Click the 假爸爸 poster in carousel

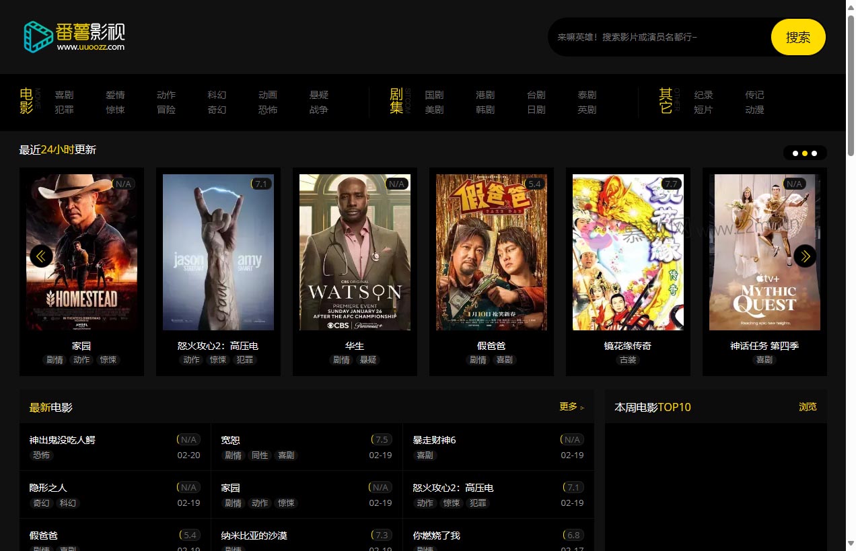click(491, 252)
